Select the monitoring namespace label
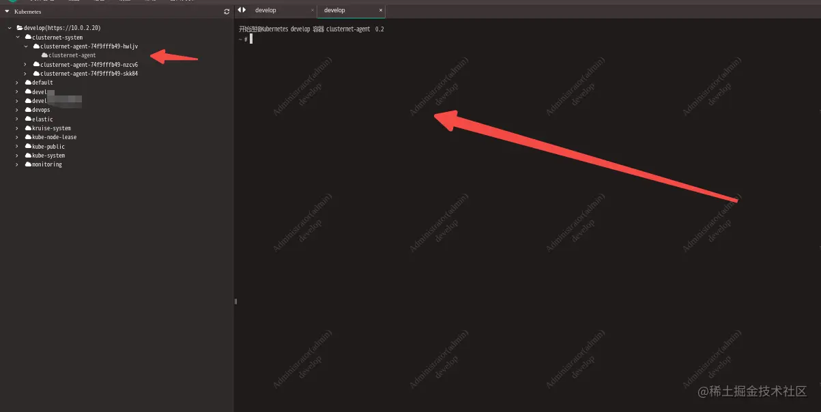This screenshot has height=412, width=821. click(47, 164)
